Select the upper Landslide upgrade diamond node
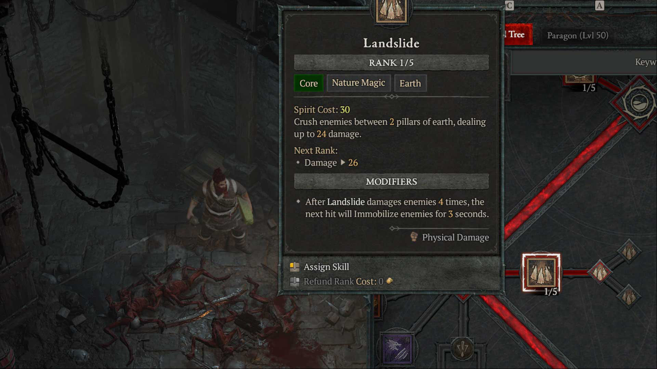657x369 pixels. click(x=629, y=251)
